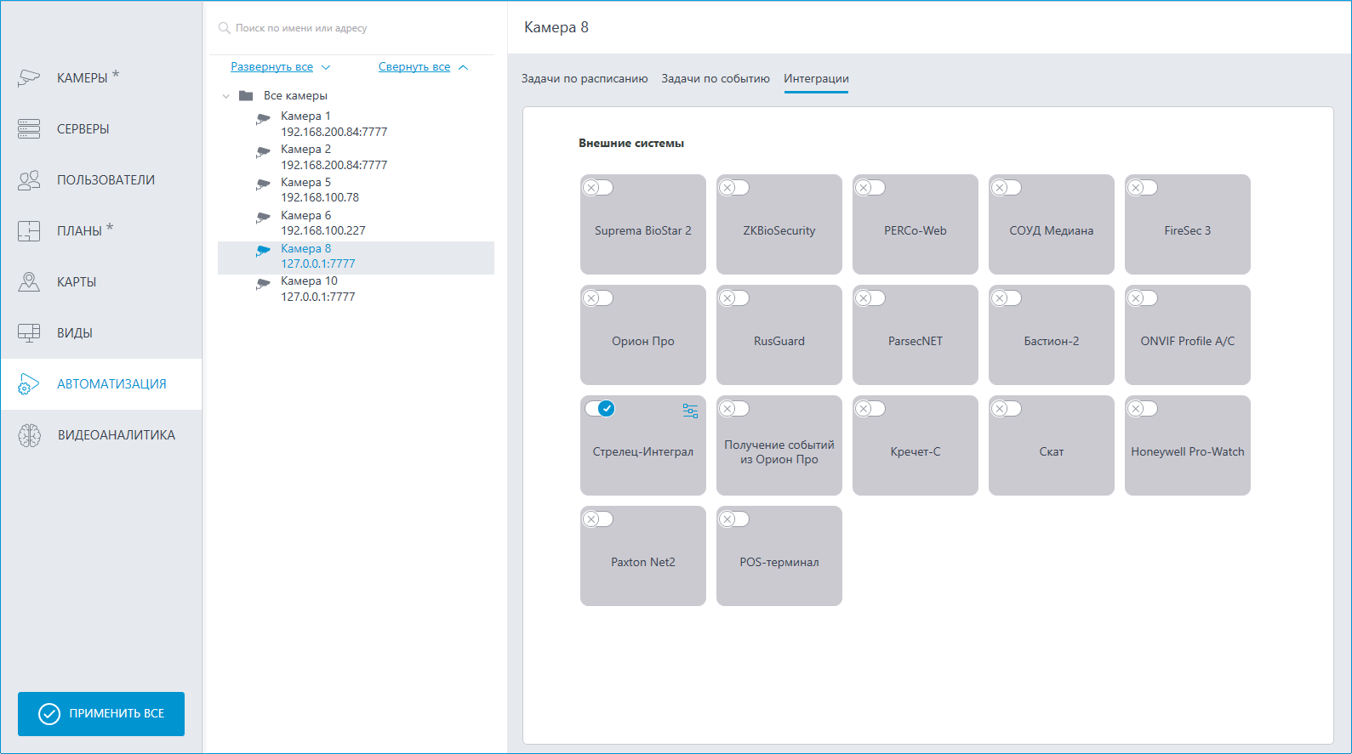Click the Все камеры folder icon
The height and width of the screenshot is (754, 1352).
(x=246, y=96)
